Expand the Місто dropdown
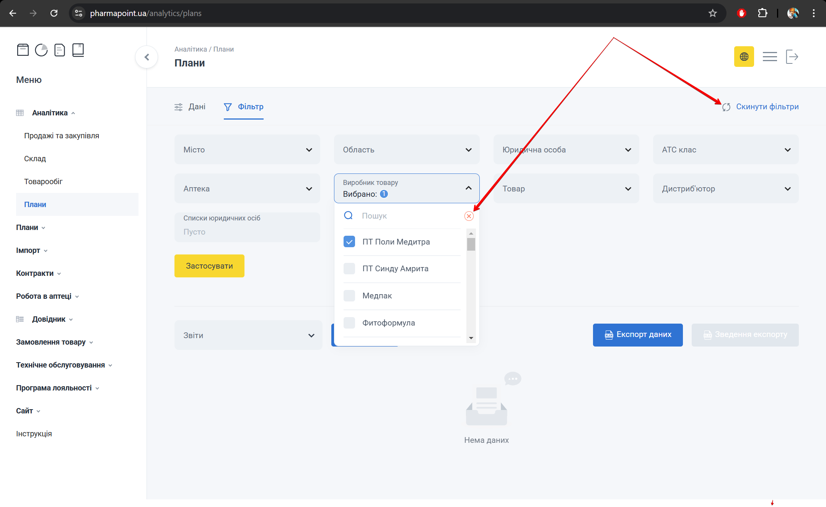This screenshot has height=507, width=826. (x=247, y=150)
